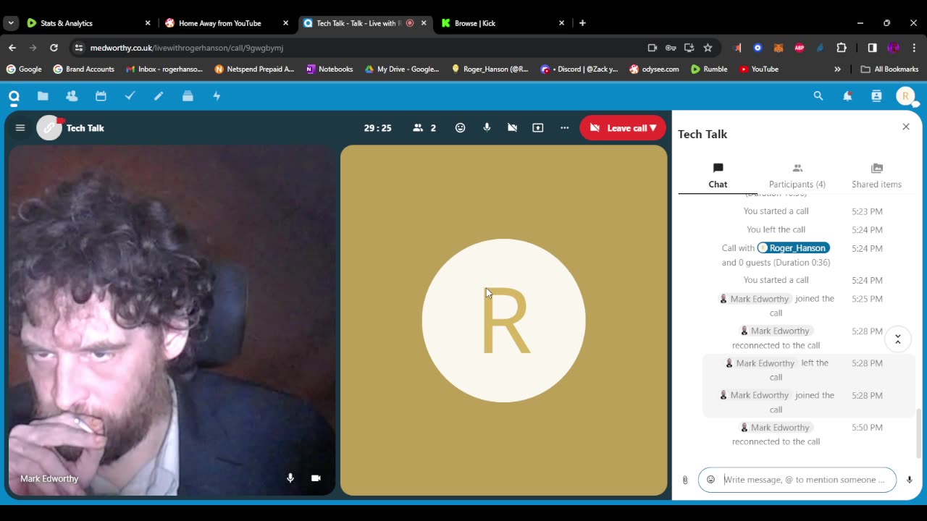Screen dimensions: 927x521
Task: Open the emoji picker in message box
Action: coord(710,480)
